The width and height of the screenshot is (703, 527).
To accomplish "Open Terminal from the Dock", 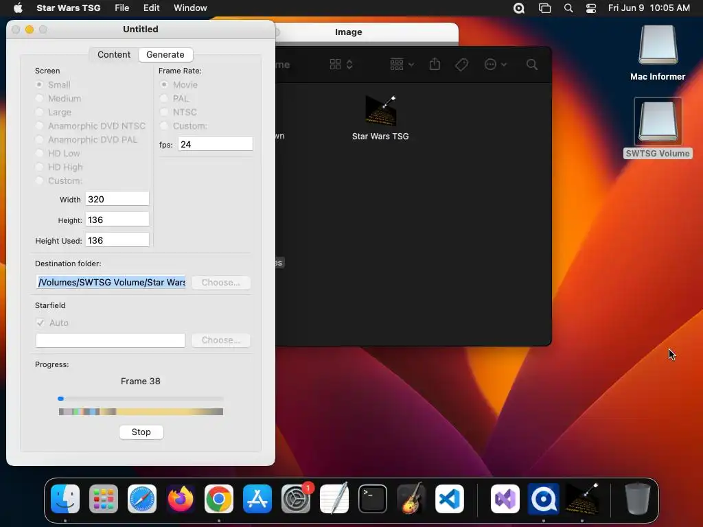I will coord(373,499).
